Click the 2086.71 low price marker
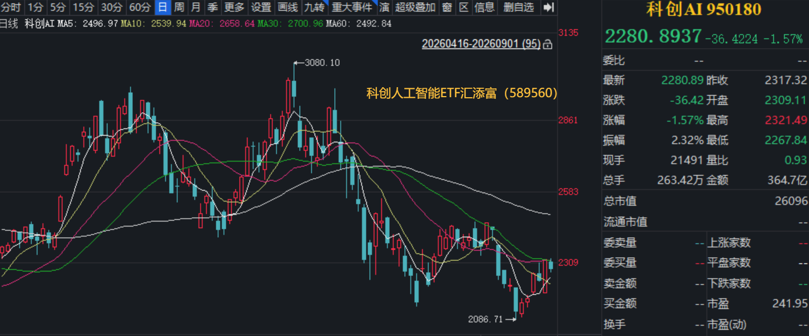The width and height of the screenshot is (809, 336). pos(485,319)
